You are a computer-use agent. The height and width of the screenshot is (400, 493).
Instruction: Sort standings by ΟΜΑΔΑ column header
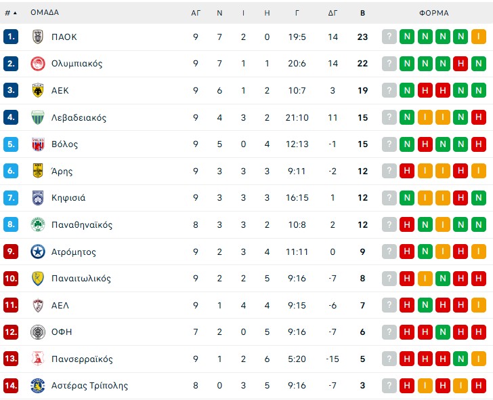pyautogui.click(x=45, y=12)
